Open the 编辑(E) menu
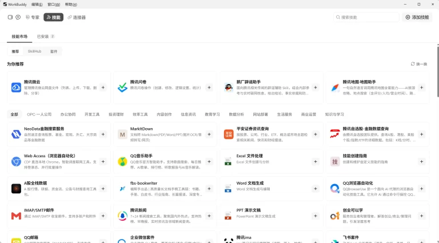The image size is (439, 243). [x=37, y=5]
